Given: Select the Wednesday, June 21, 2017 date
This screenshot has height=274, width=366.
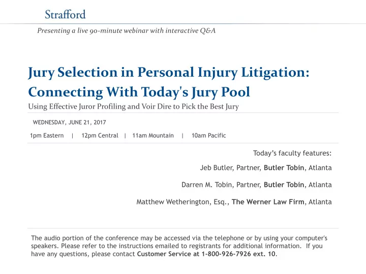Looking at the screenshot, I should click(69, 122).
